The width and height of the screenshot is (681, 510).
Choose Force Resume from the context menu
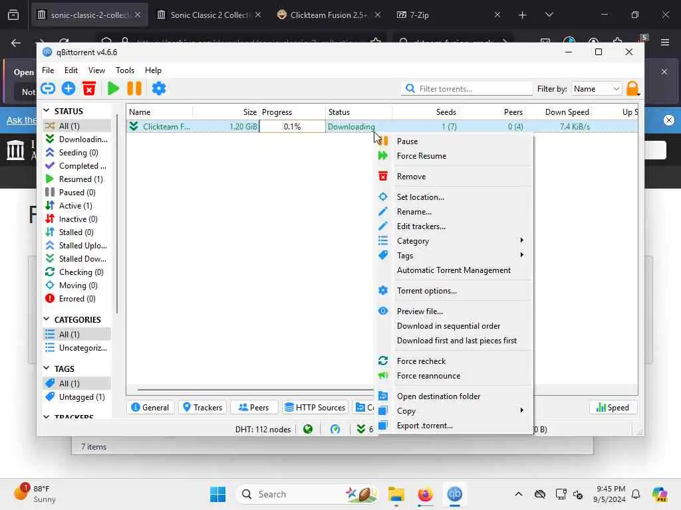[454, 155]
